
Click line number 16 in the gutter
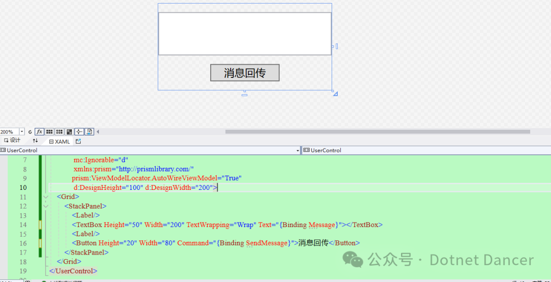click(23, 243)
